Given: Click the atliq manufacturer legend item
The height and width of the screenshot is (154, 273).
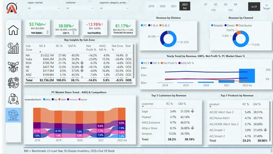Looking at the screenshot, I should point(47,99).
